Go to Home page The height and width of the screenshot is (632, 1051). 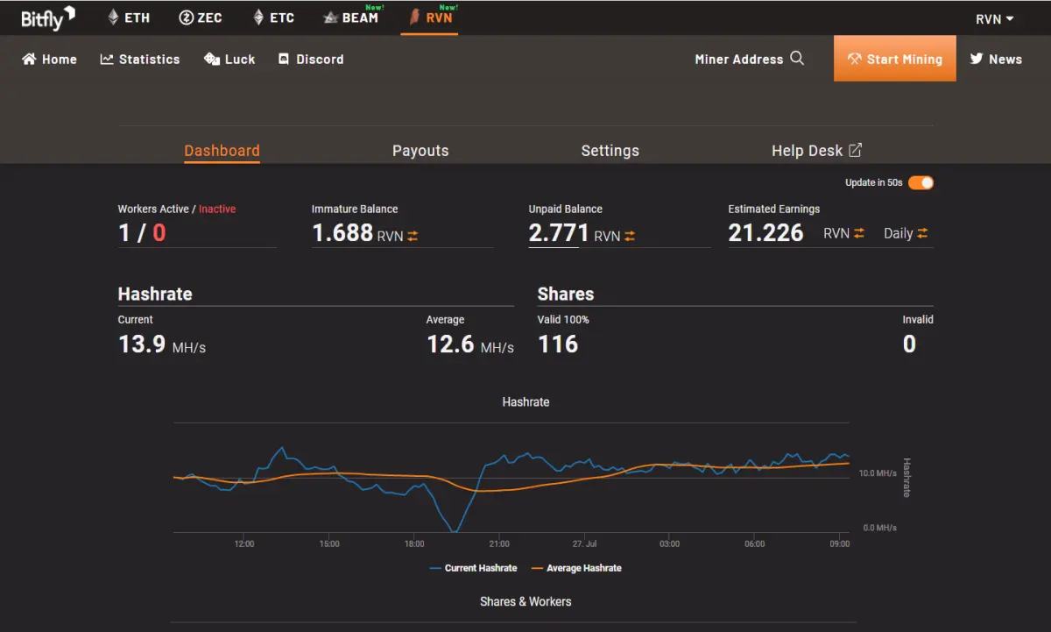[x=49, y=60]
